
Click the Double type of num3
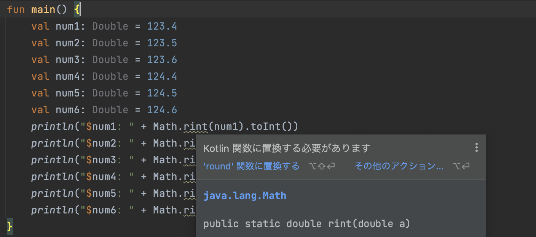click(110, 59)
